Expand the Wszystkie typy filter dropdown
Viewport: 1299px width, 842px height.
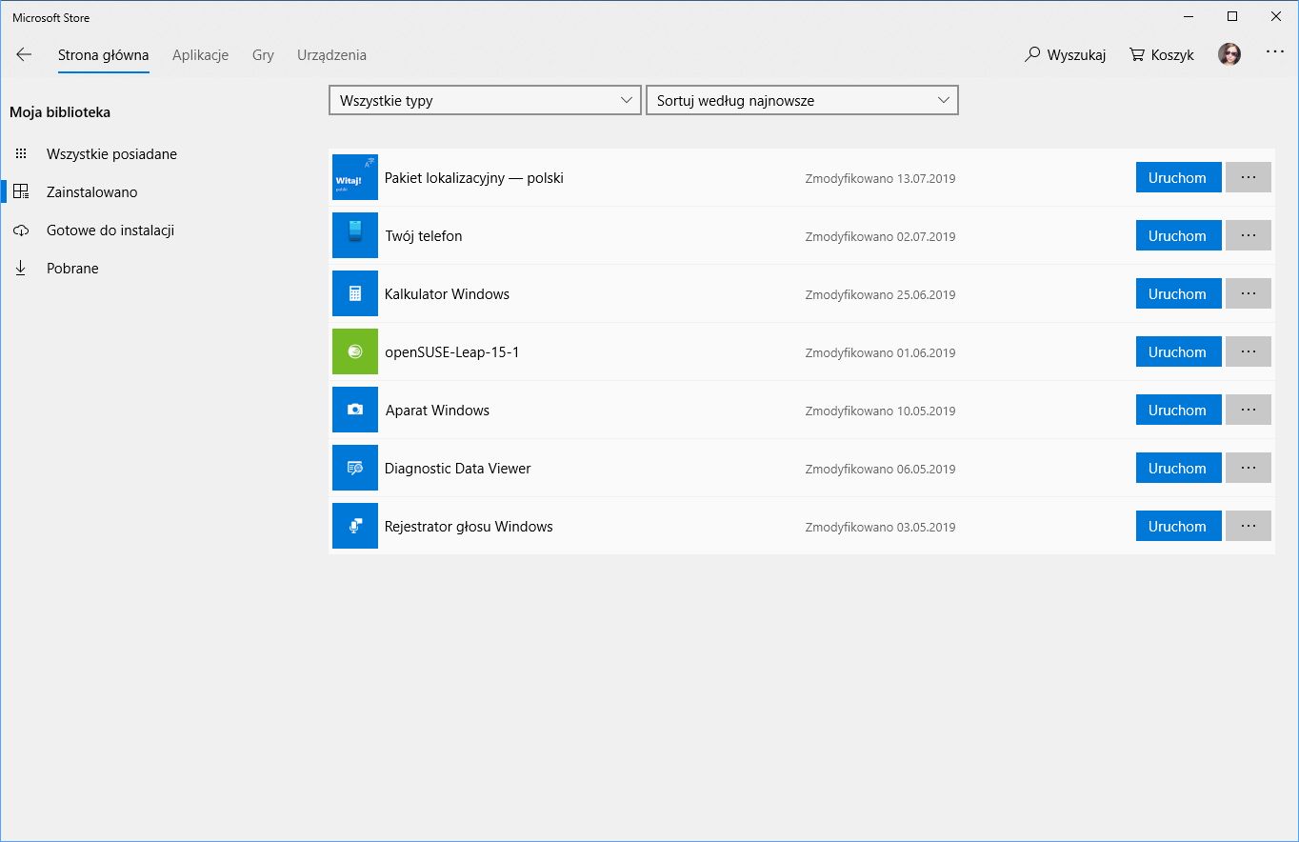tap(485, 100)
